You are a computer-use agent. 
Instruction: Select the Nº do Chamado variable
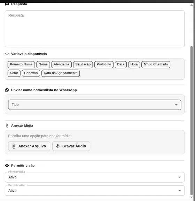pyautogui.click(x=156, y=64)
